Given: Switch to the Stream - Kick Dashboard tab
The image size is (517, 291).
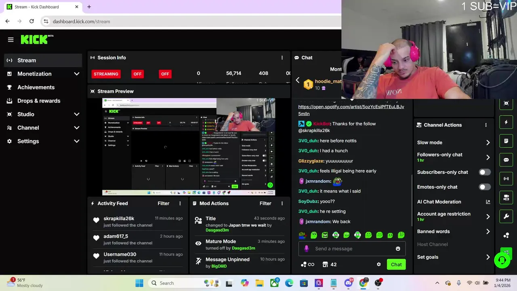Looking at the screenshot, I should click(x=42, y=7).
